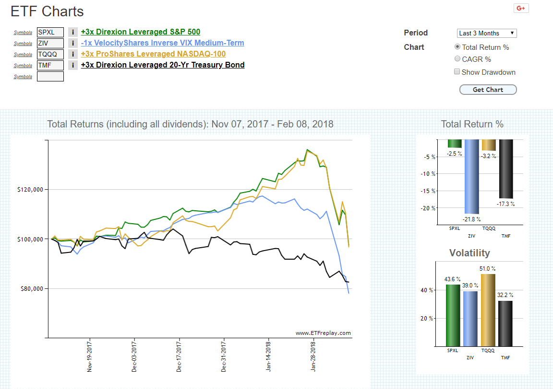
Task: Focus the TMF symbol input field
Action: [50, 66]
